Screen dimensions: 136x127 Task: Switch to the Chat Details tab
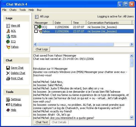coord(59,122)
